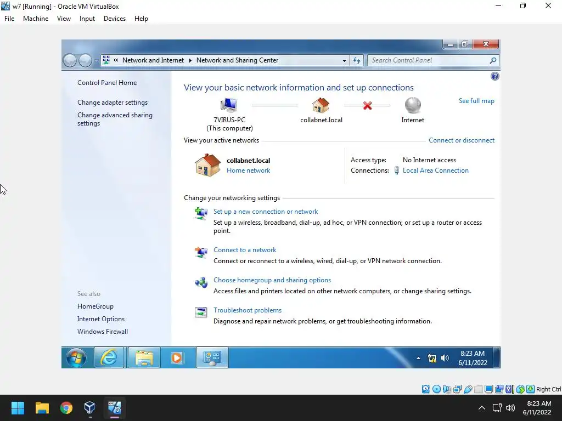Open Local Area Connection link

[x=435, y=170]
